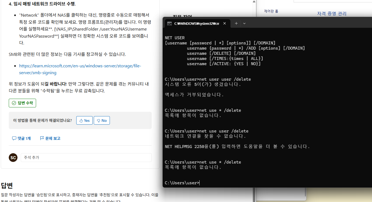Click the 'username [/TIMES:{times | ALL}]' line
372x202 pixels.
coord(225,59)
